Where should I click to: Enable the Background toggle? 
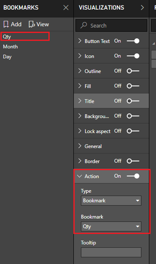[x=133, y=116]
